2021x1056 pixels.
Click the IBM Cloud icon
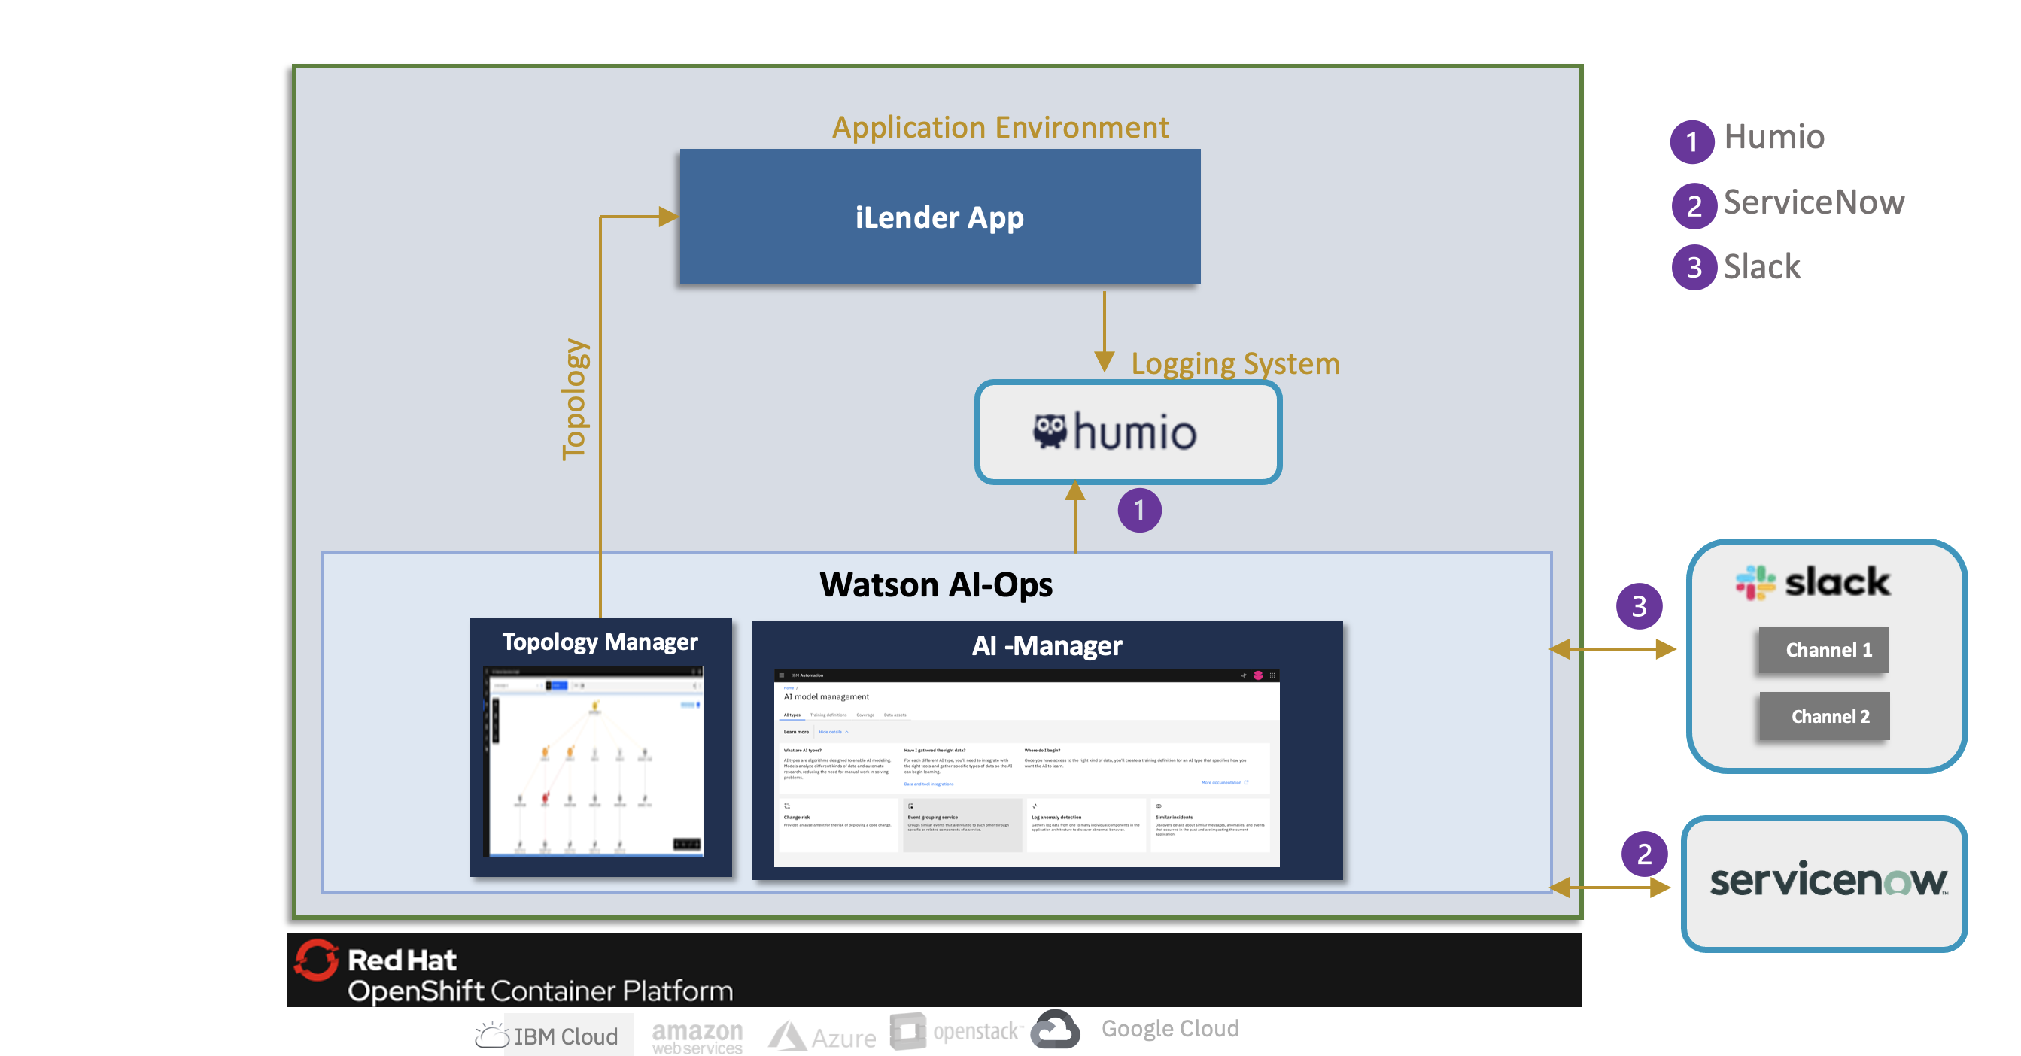[492, 1036]
